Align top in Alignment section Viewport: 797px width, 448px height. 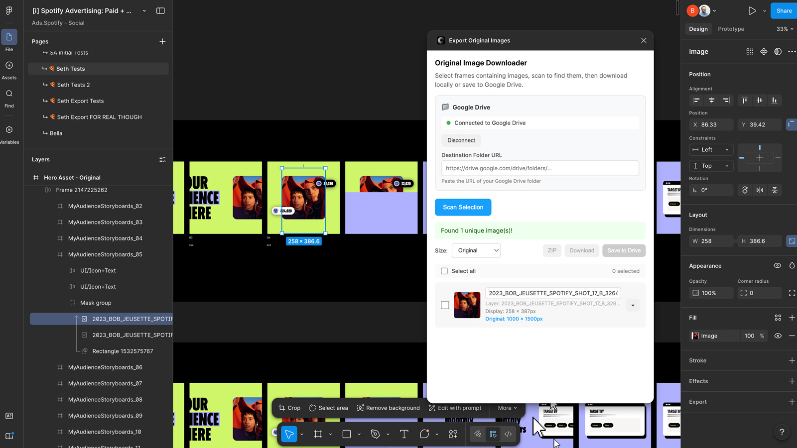click(x=745, y=100)
